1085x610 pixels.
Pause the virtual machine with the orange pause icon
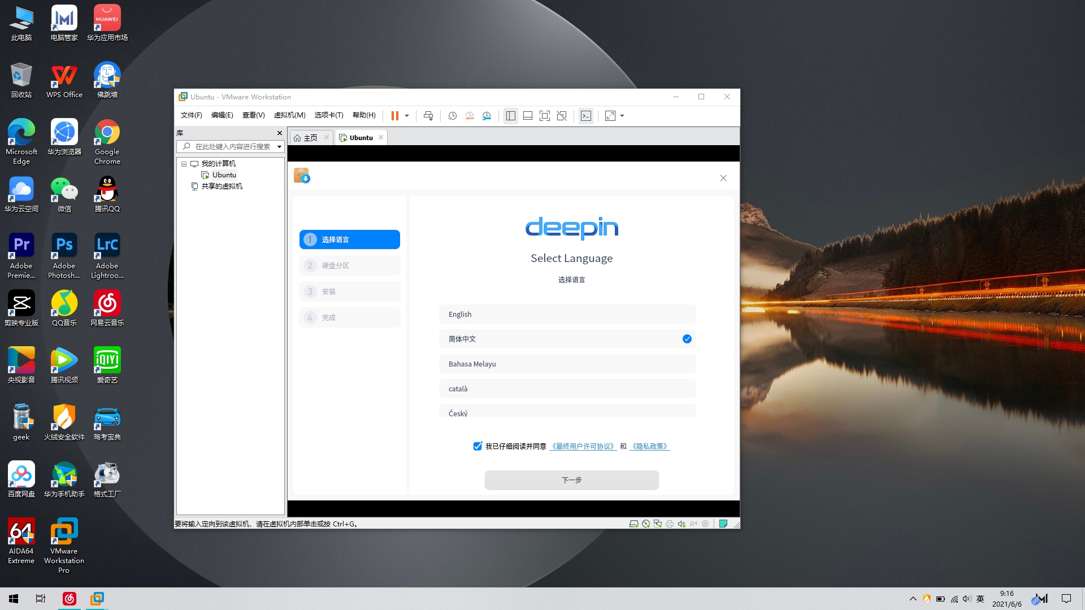click(x=394, y=116)
